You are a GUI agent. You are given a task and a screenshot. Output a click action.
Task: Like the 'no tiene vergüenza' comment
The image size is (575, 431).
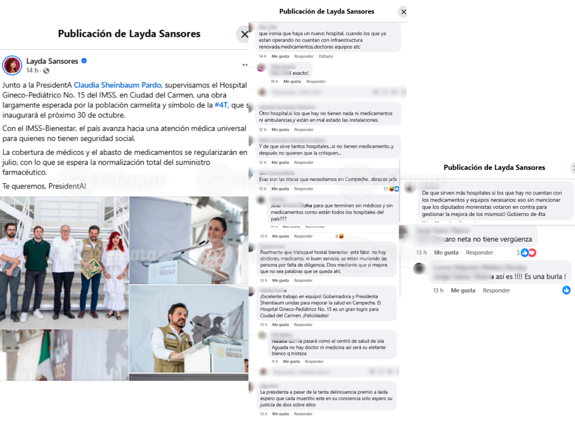pyautogui.click(x=446, y=253)
